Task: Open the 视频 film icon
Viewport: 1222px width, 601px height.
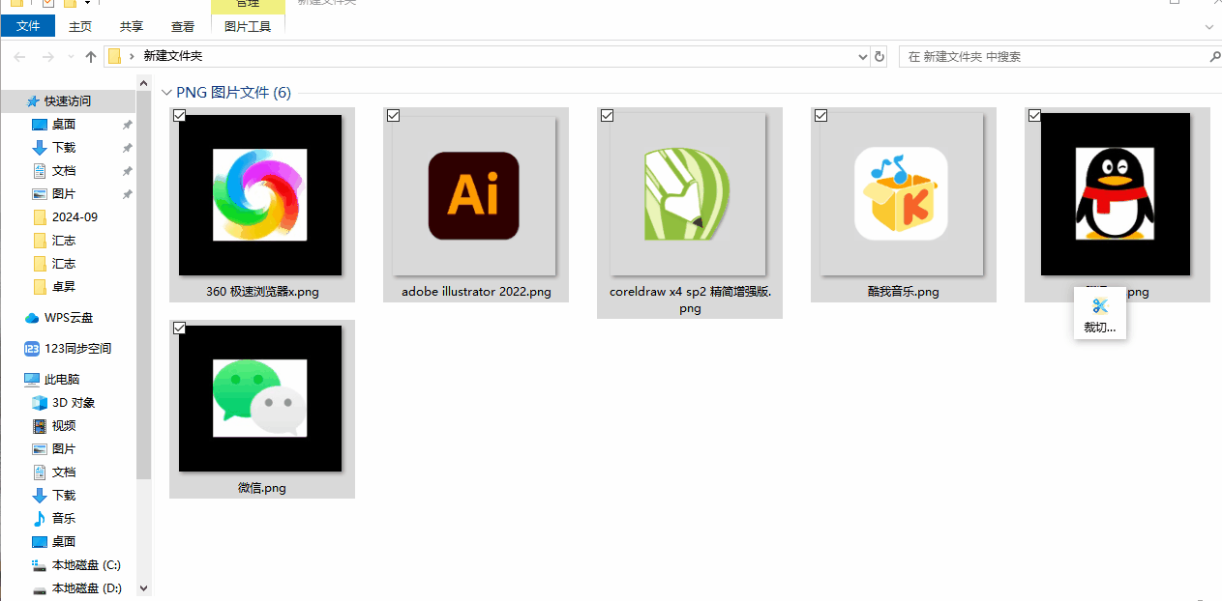Action: click(x=40, y=426)
